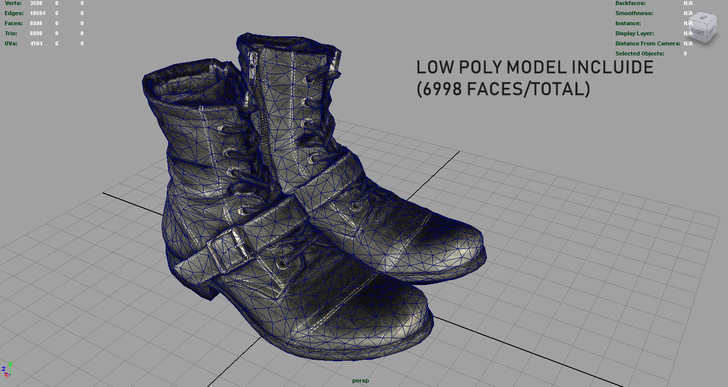Click the Backfaces HUD label
728x387 pixels.
[631, 3]
